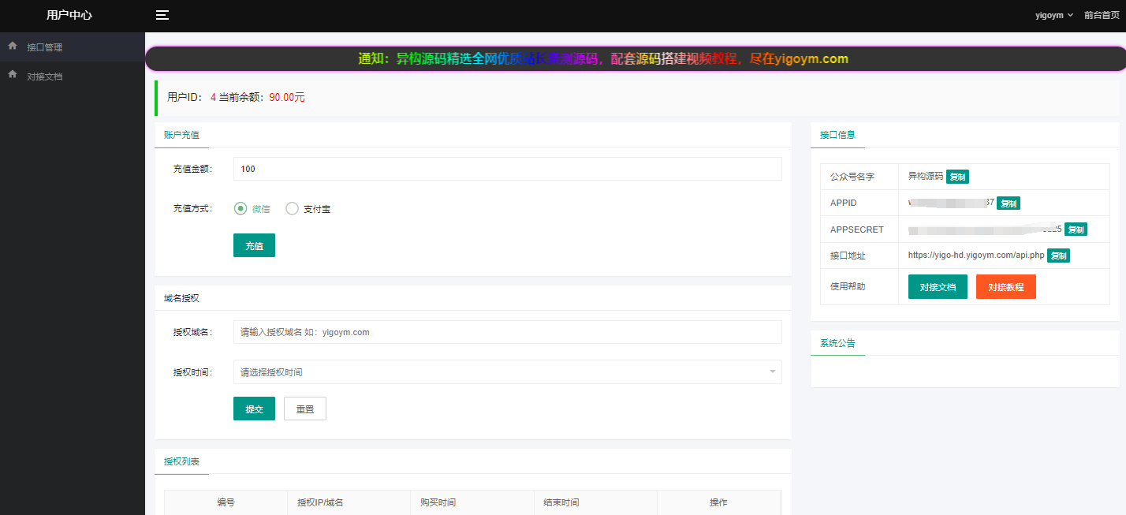Image resolution: width=1126 pixels, height=515 pixels.
Task: Copy the APPID value
Action: [1008, 203]
